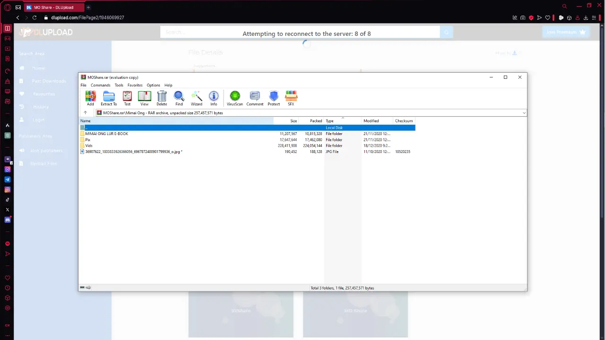Click the ad blocker shield icon

[x=531, y=17]
